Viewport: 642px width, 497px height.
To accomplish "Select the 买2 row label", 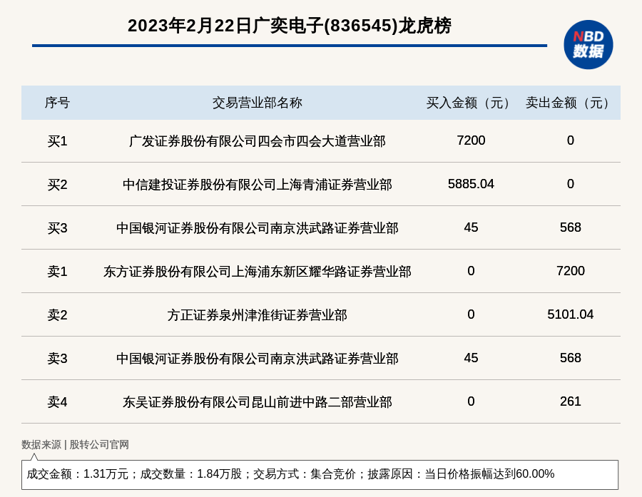I will pos(57,185).
